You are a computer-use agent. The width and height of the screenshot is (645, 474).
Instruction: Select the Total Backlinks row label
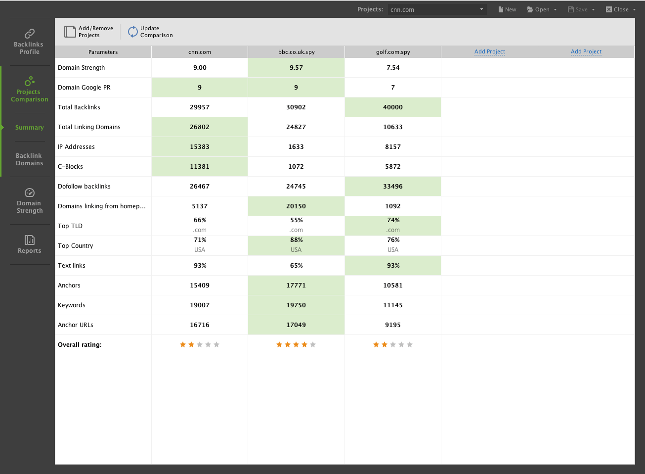point(79,107)
